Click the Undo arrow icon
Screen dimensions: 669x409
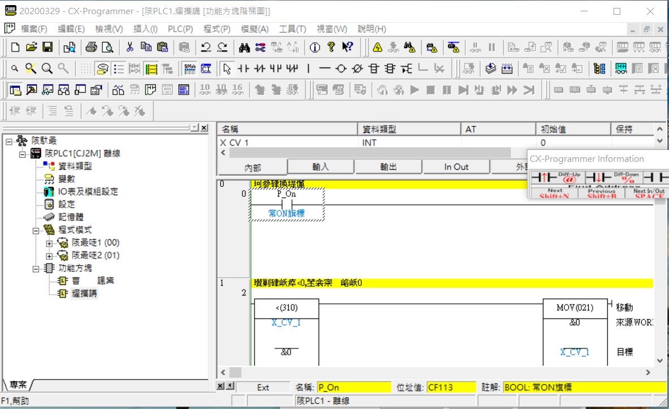coord(206,48)
